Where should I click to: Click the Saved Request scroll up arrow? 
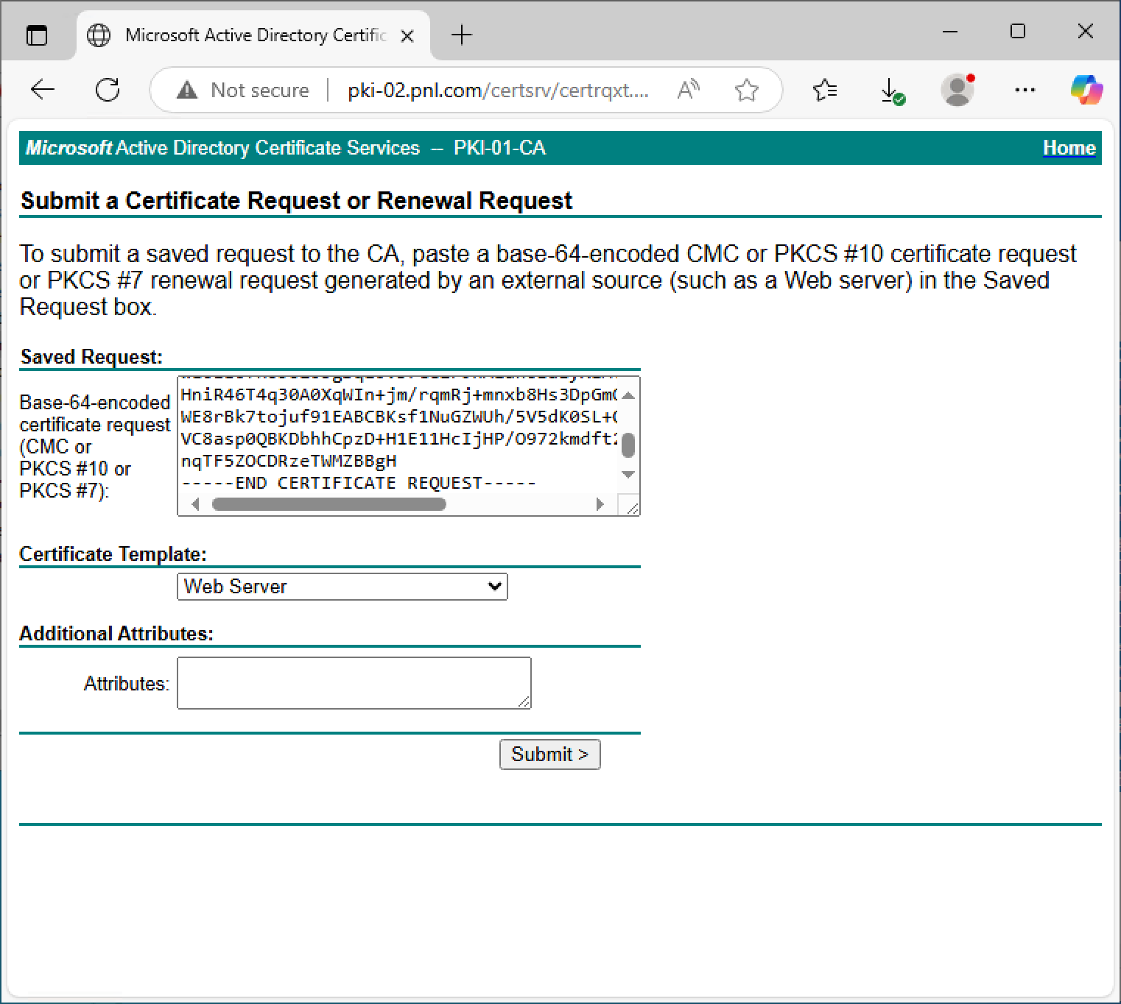[x=628, y=395]
